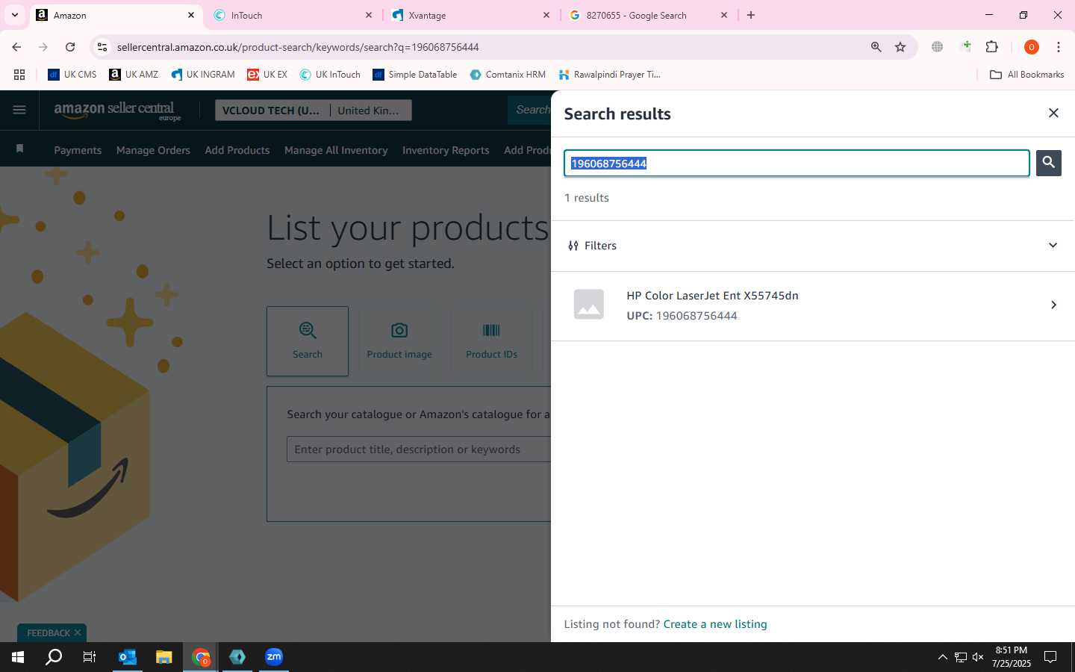Show hidden system tray icons
The image size is (1075, 672).
[942, 657]
